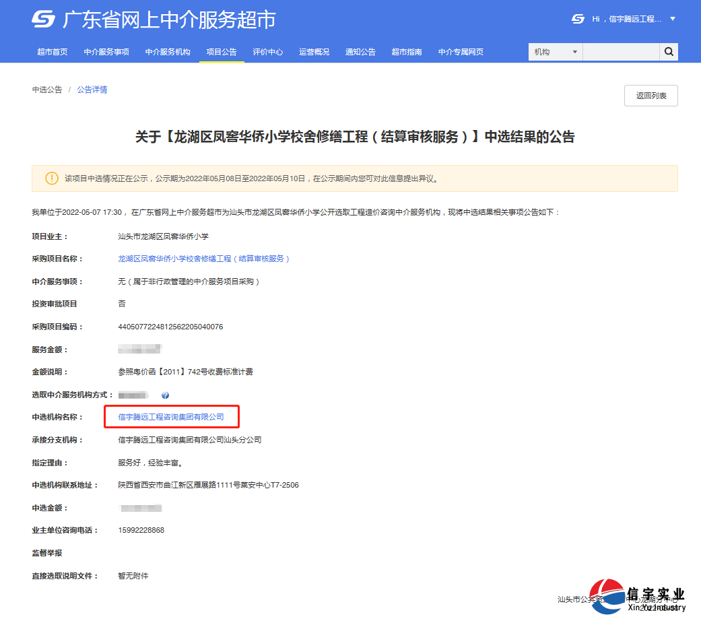The height and width of the screenshot is (625, 701).
Task: Open the 机构 search category dropdown
Action: pyautogui.click(x=555, y=51)
